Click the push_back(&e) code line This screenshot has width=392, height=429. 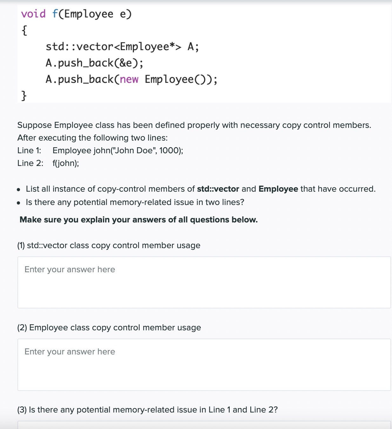point(94,63)
